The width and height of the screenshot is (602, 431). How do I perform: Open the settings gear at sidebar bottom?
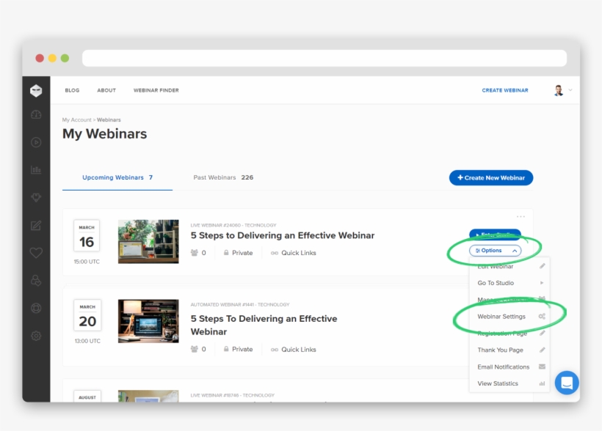[x=35, y=336]
